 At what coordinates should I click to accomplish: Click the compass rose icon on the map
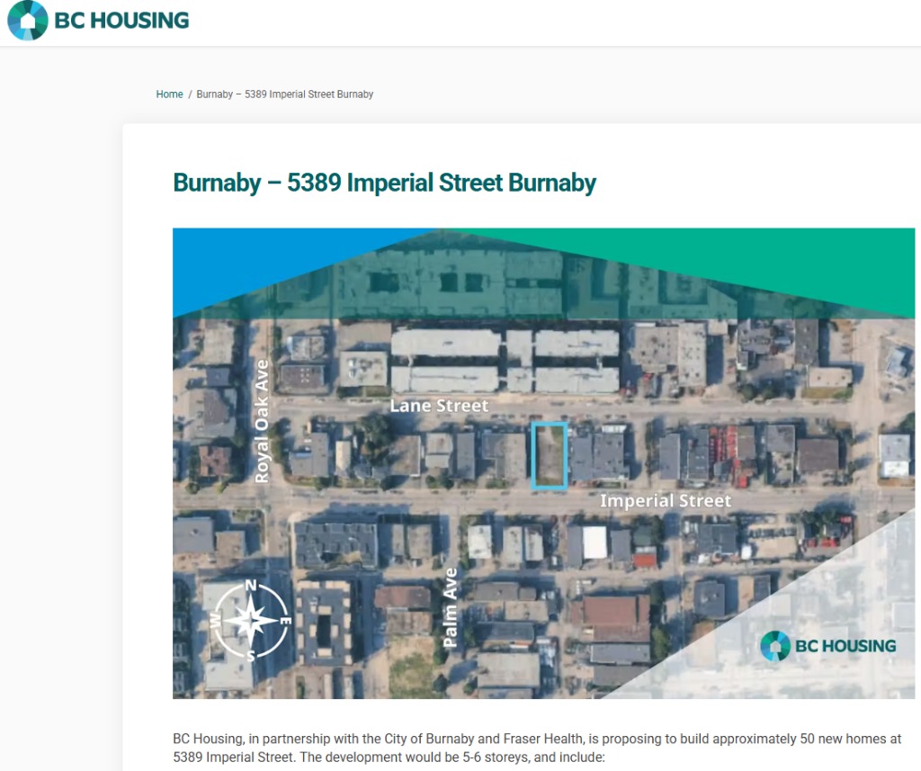251,622
